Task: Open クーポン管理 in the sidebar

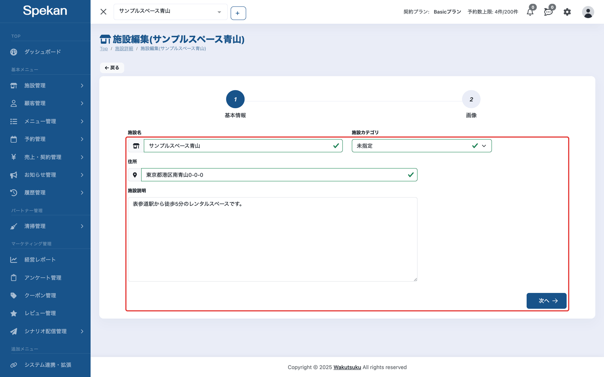Action: (x=45, y=296)
